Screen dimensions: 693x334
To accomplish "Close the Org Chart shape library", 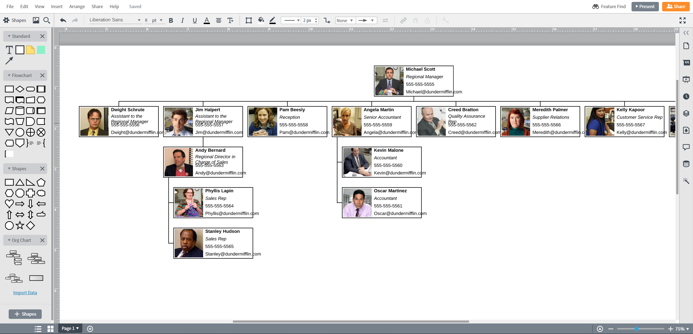I will pyautogui.click(x=42, y=240).
